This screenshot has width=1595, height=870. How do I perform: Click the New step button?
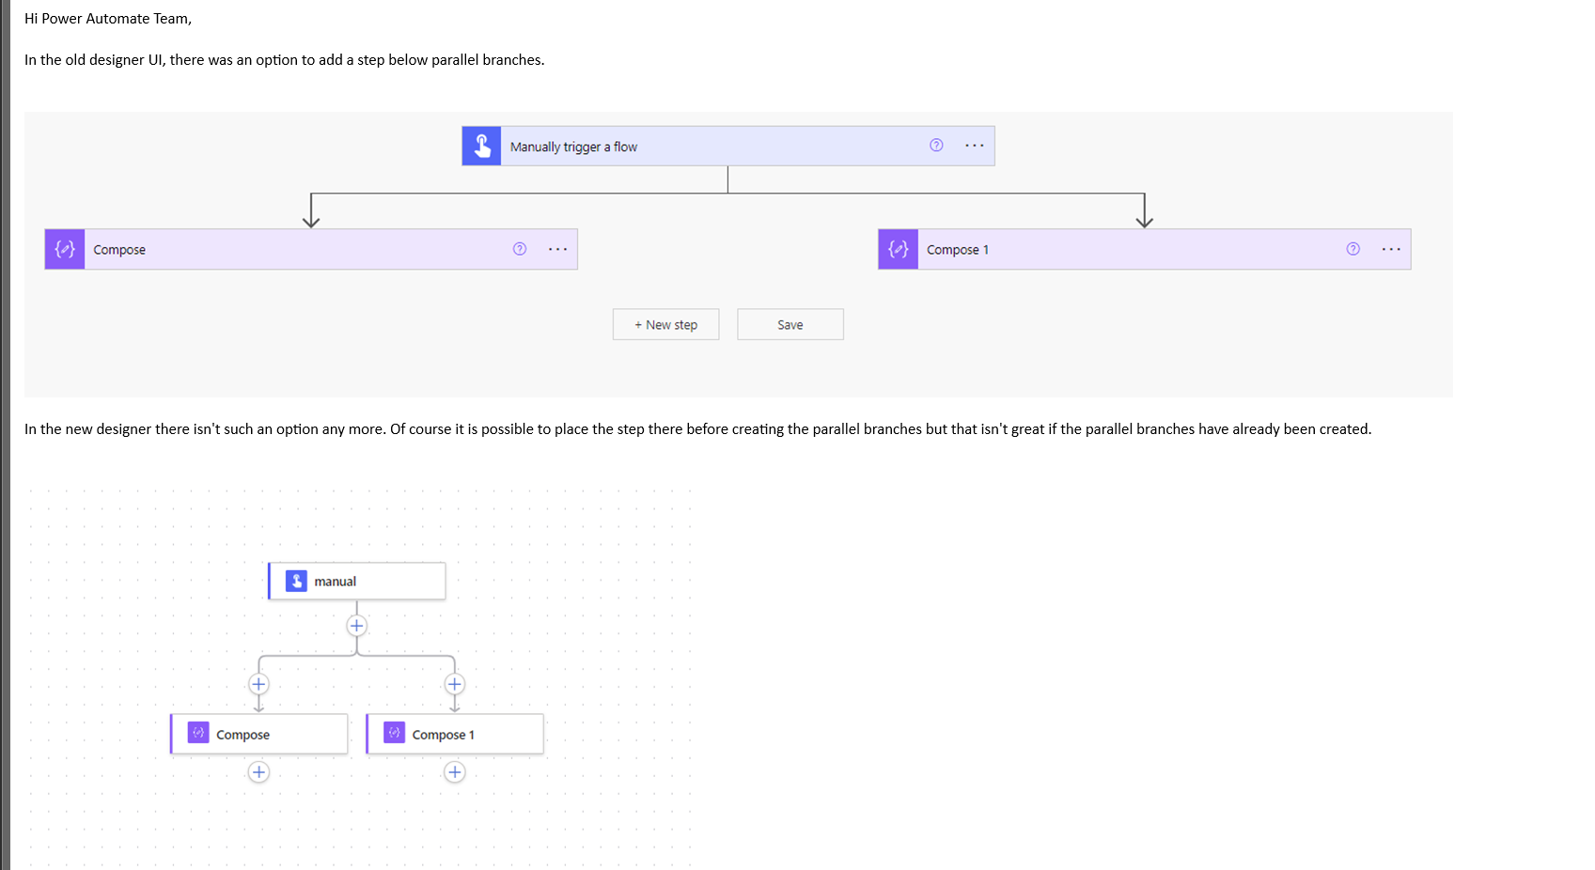[665, 324]
